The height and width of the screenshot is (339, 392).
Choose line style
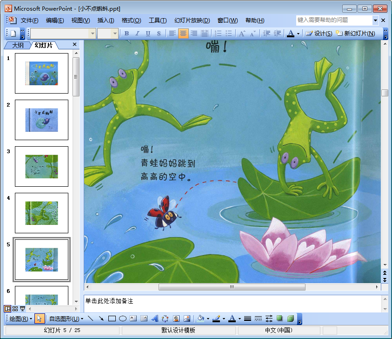247,319
